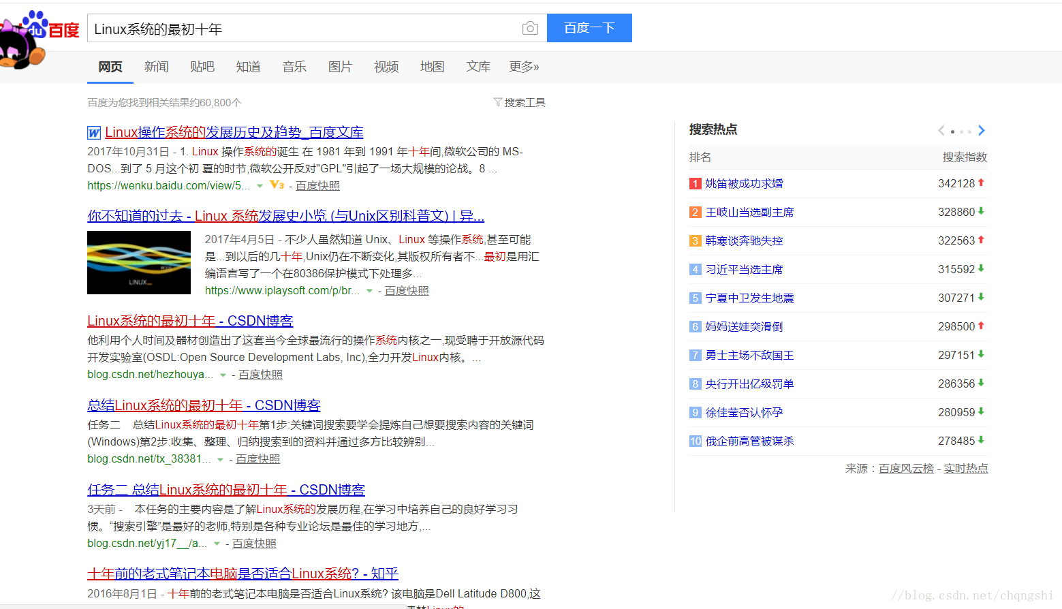Open 百度快照 for wenku.baidu.com result
The image size is (1062, 609).
tap(317, 185)
